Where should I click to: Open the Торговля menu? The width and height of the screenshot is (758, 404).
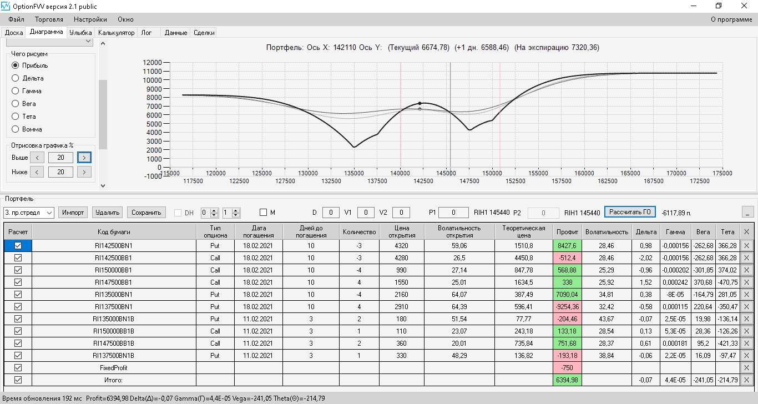click(x=49, y=19)
